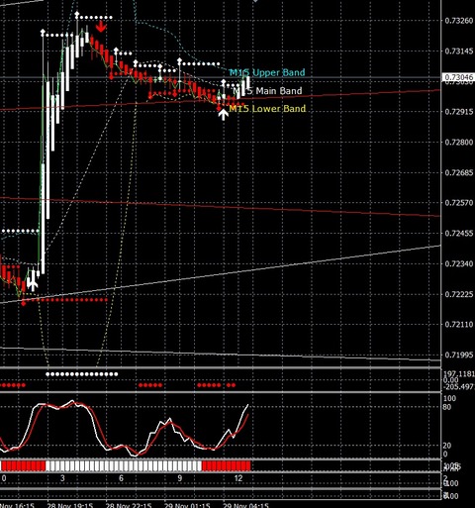Click the 0.72455 price level

459,234
